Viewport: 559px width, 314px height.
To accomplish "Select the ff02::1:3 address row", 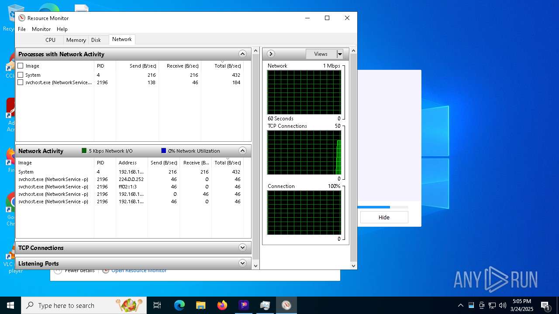I will (130, 187).
